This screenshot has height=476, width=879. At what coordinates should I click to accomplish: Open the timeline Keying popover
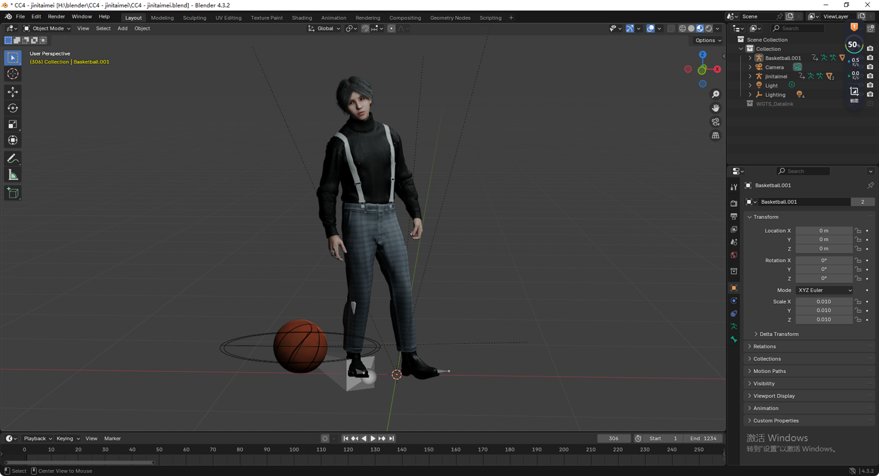click(67, 439)
